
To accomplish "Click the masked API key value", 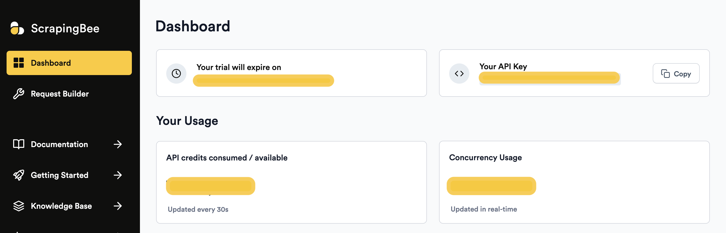I will click(x=548, y=78).
